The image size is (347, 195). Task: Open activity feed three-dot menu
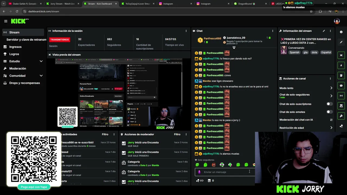click(x=114, y=134)
